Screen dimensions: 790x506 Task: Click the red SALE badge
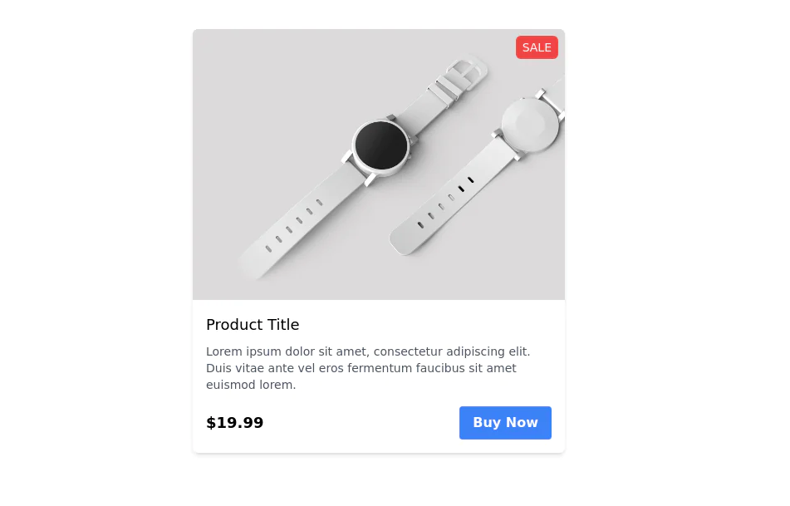point(537,47)
